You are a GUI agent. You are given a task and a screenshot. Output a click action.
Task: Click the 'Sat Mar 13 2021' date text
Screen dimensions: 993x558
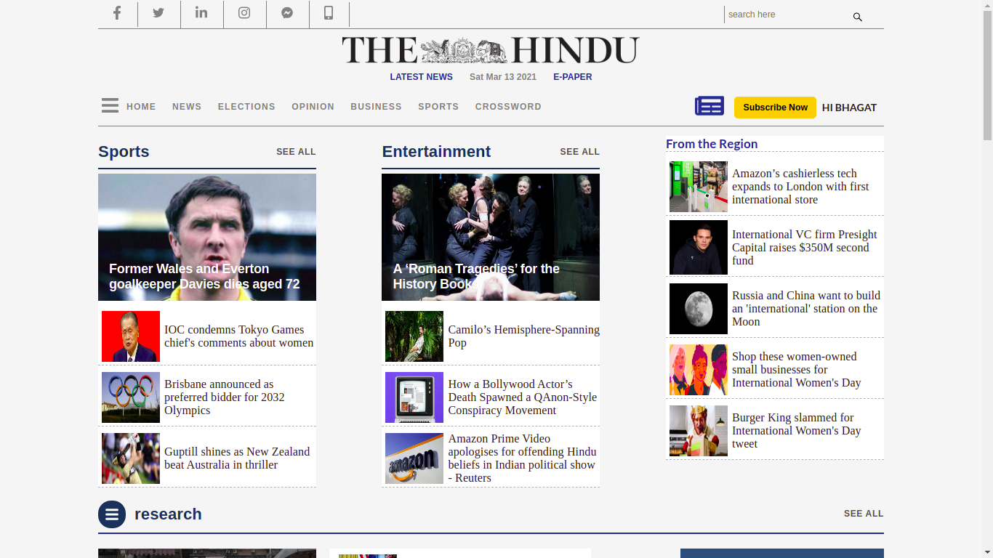tap(503, 77)
